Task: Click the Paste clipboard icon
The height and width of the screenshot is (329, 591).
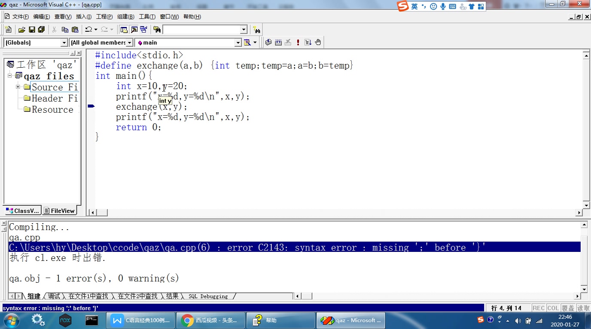Action: (x=75, y=30)
